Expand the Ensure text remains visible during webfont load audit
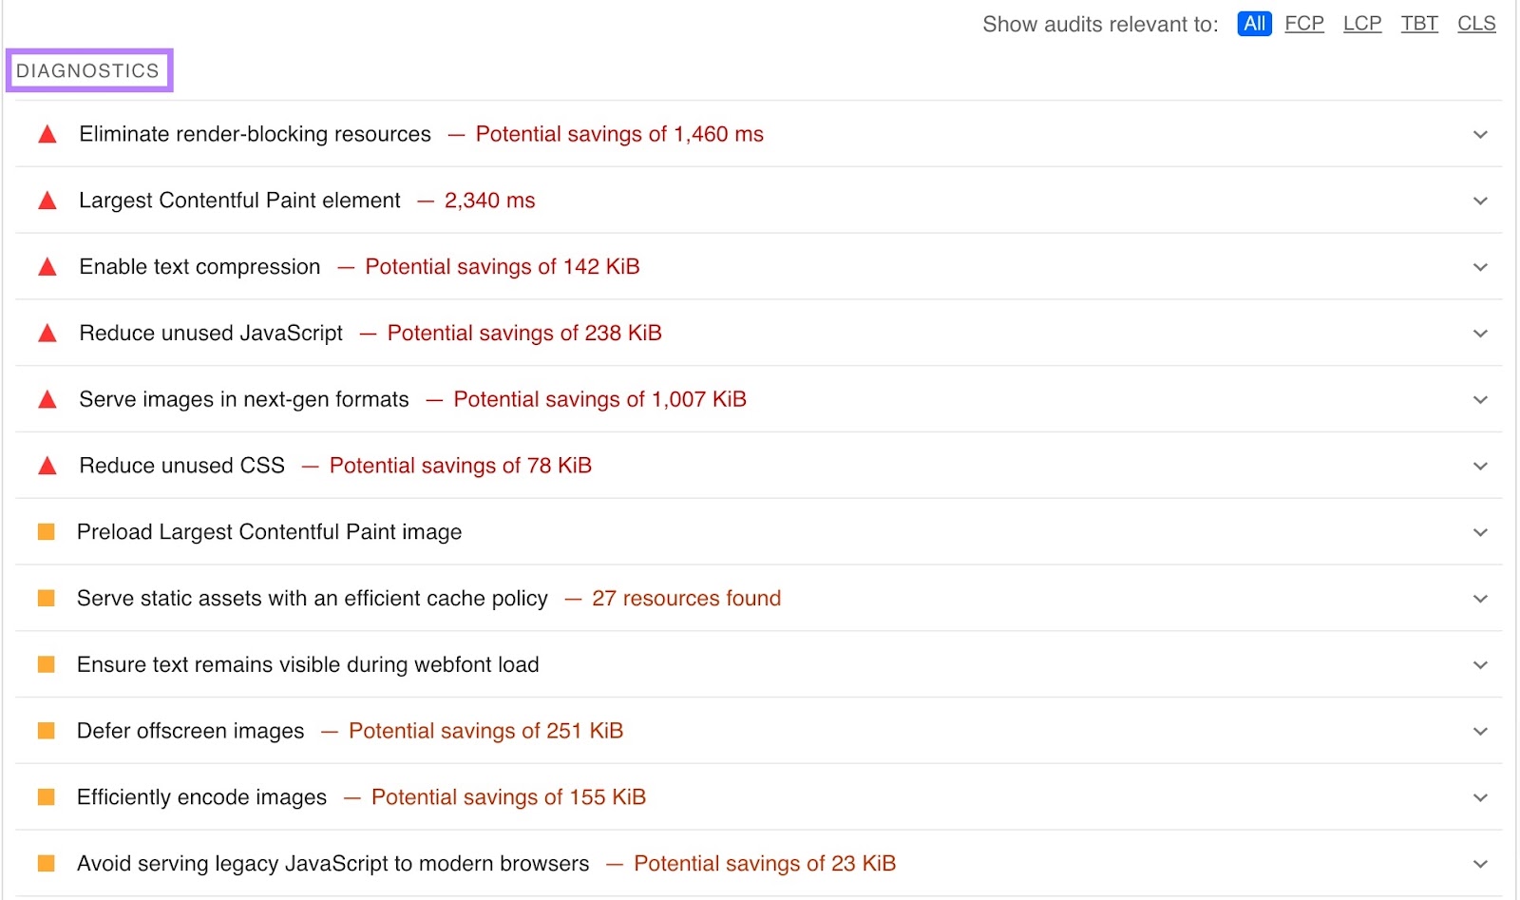This screenshot has height=900, width=1520. tap(1479, 664)
